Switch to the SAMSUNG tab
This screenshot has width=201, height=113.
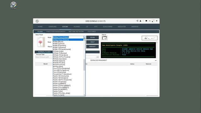52,27
